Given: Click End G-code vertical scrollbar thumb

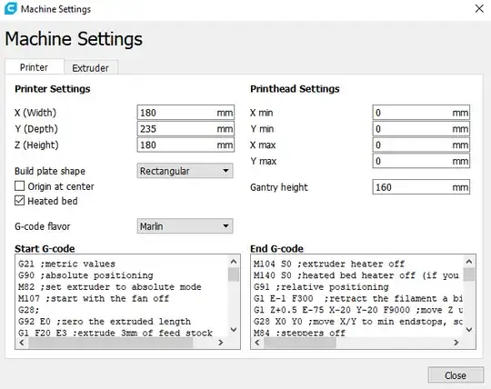Looking at the screenshot, I should point(469,274).
